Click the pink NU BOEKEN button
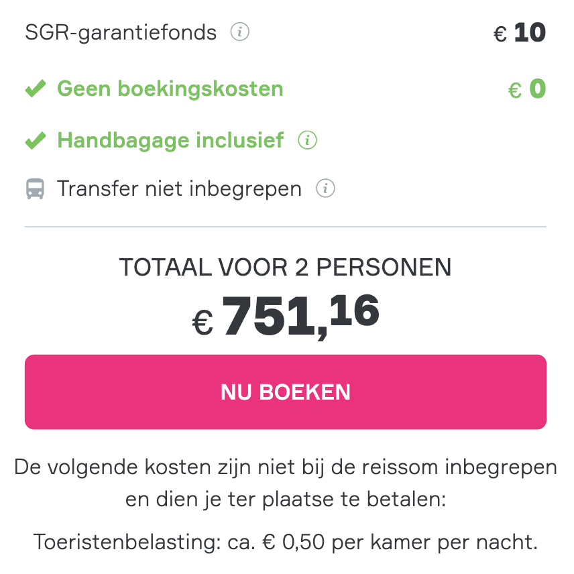 click(x=286, y=392)
